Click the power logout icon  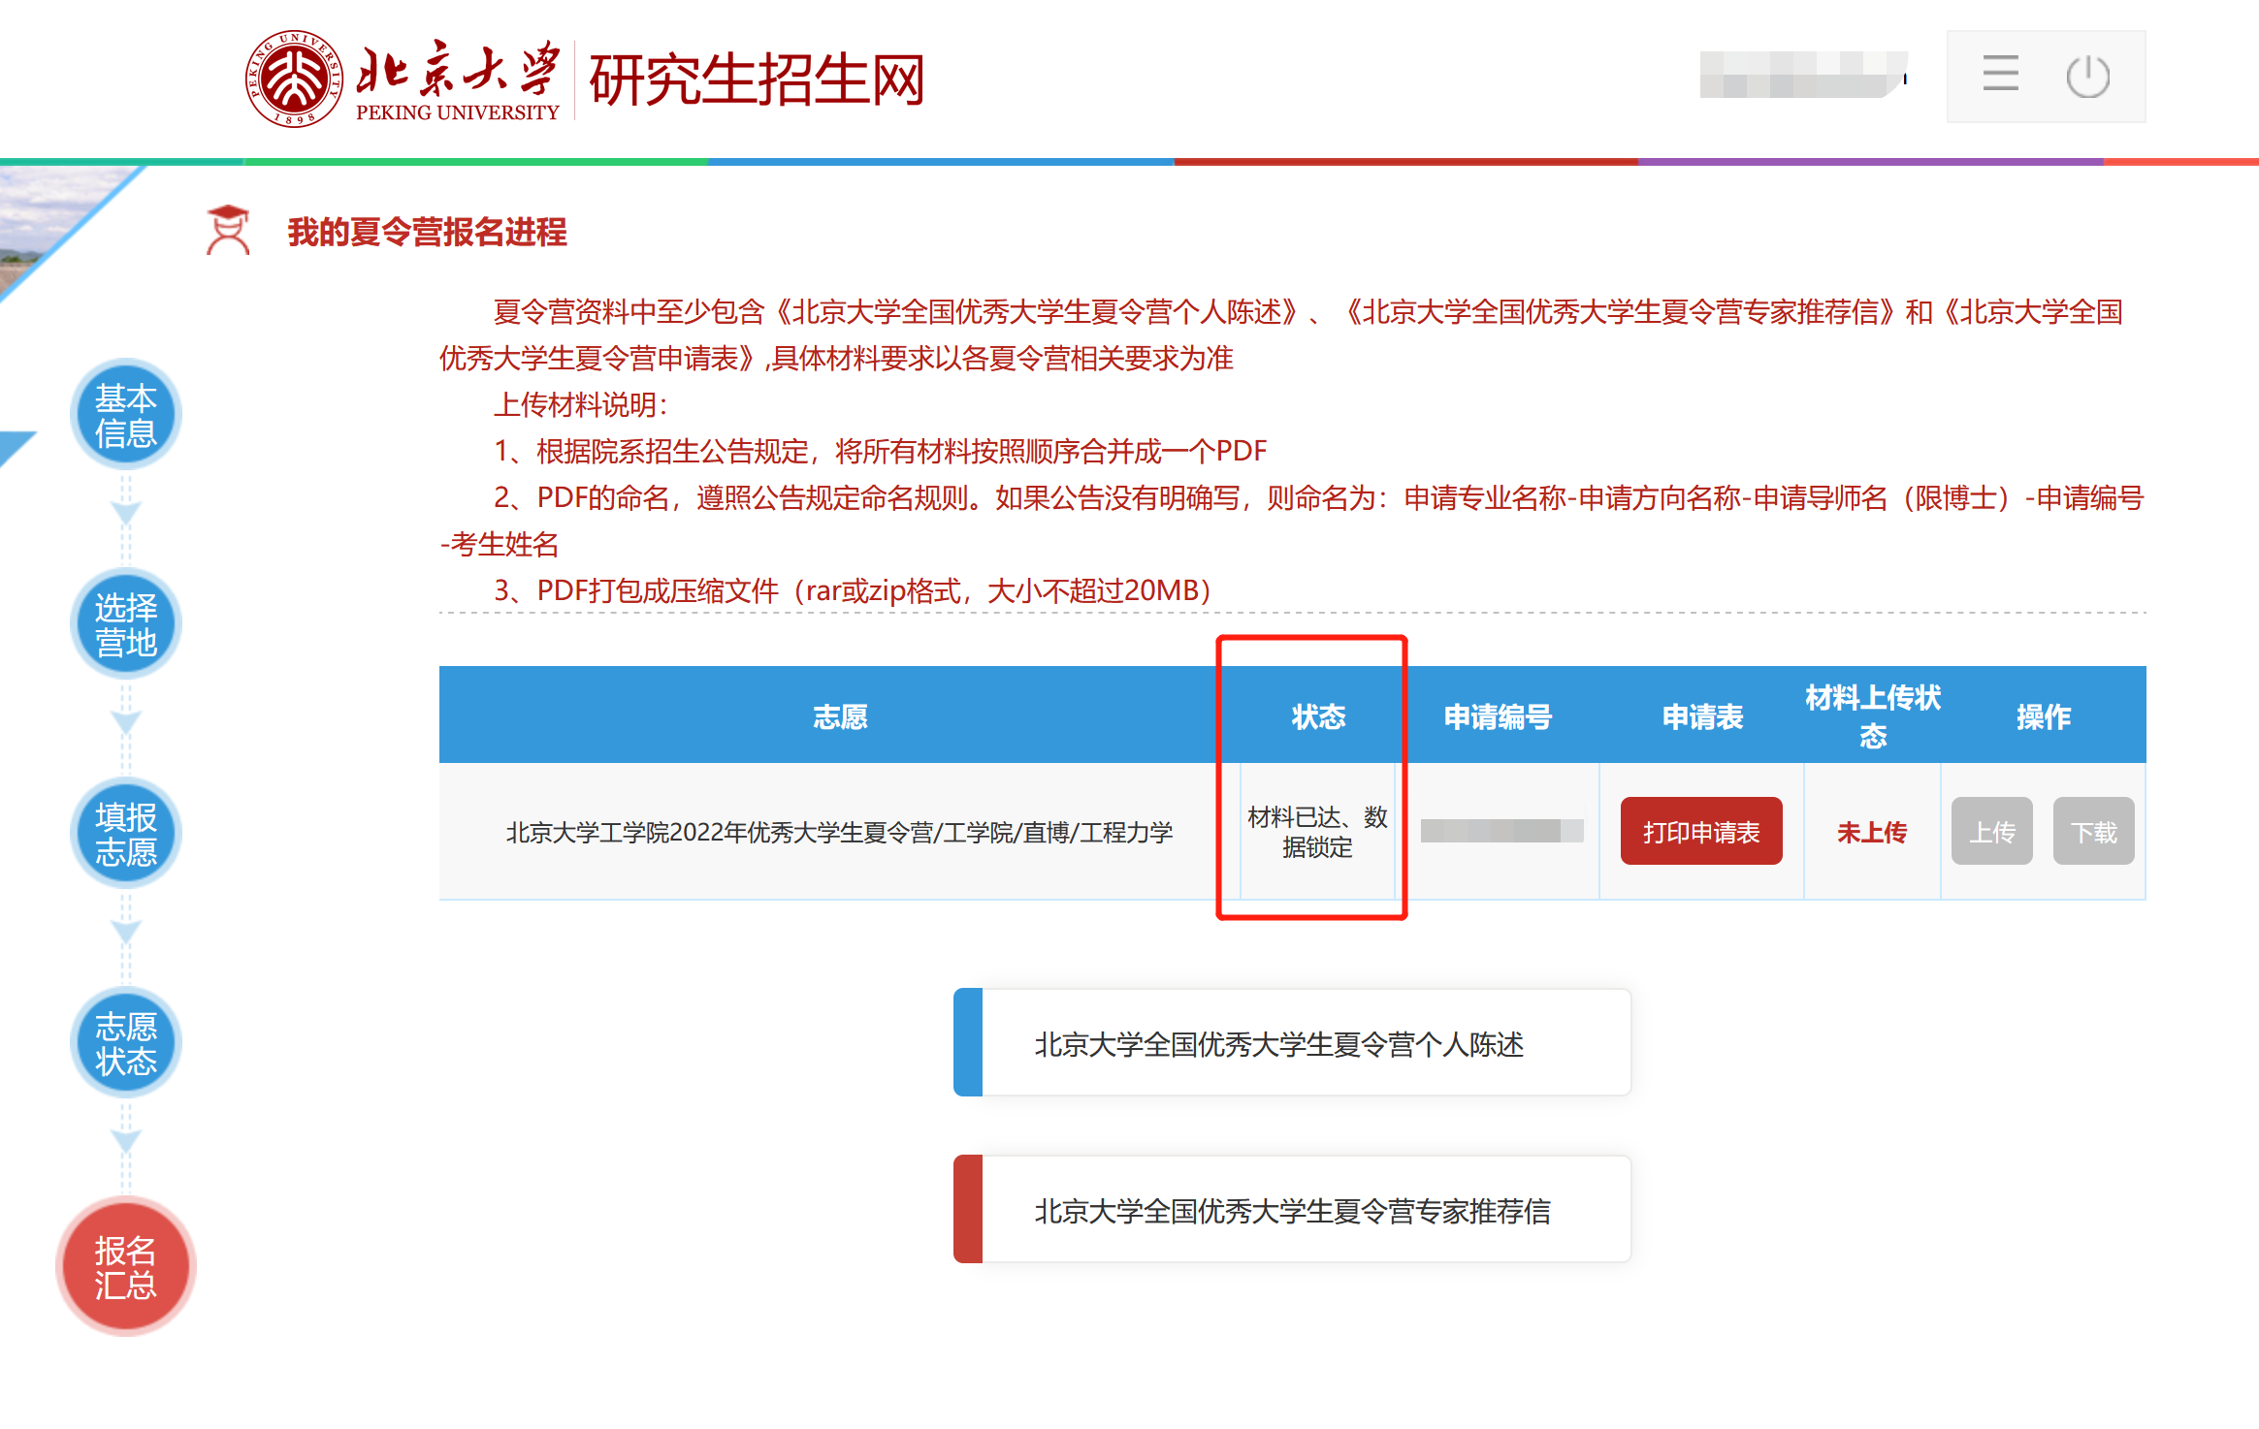[x=2087, y=77]
